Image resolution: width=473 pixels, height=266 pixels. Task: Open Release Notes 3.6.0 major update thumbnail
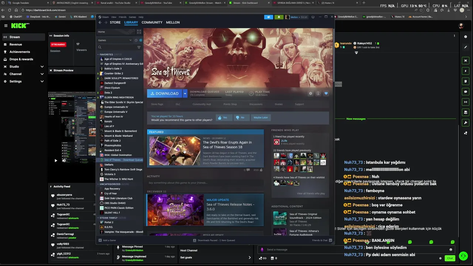pyautogui.click(x=175, y=210)
